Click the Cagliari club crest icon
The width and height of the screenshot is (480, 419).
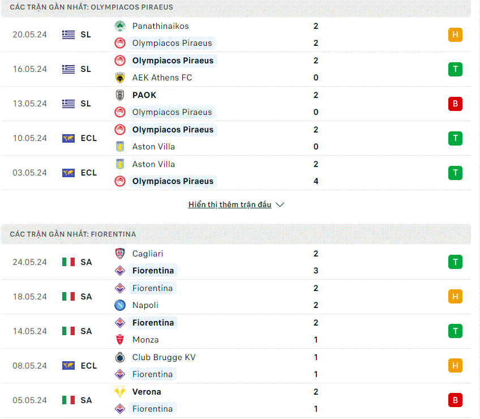pos(119,254)
